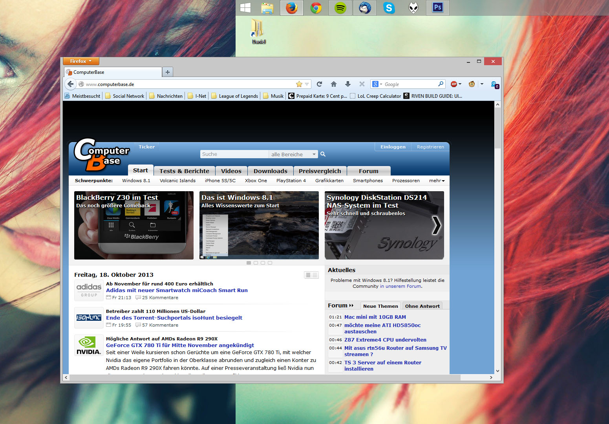The image size is (609, 424).
Task: Open Foobar2000 alien-head icon in taskbar
Action: (x=413, y=8)
